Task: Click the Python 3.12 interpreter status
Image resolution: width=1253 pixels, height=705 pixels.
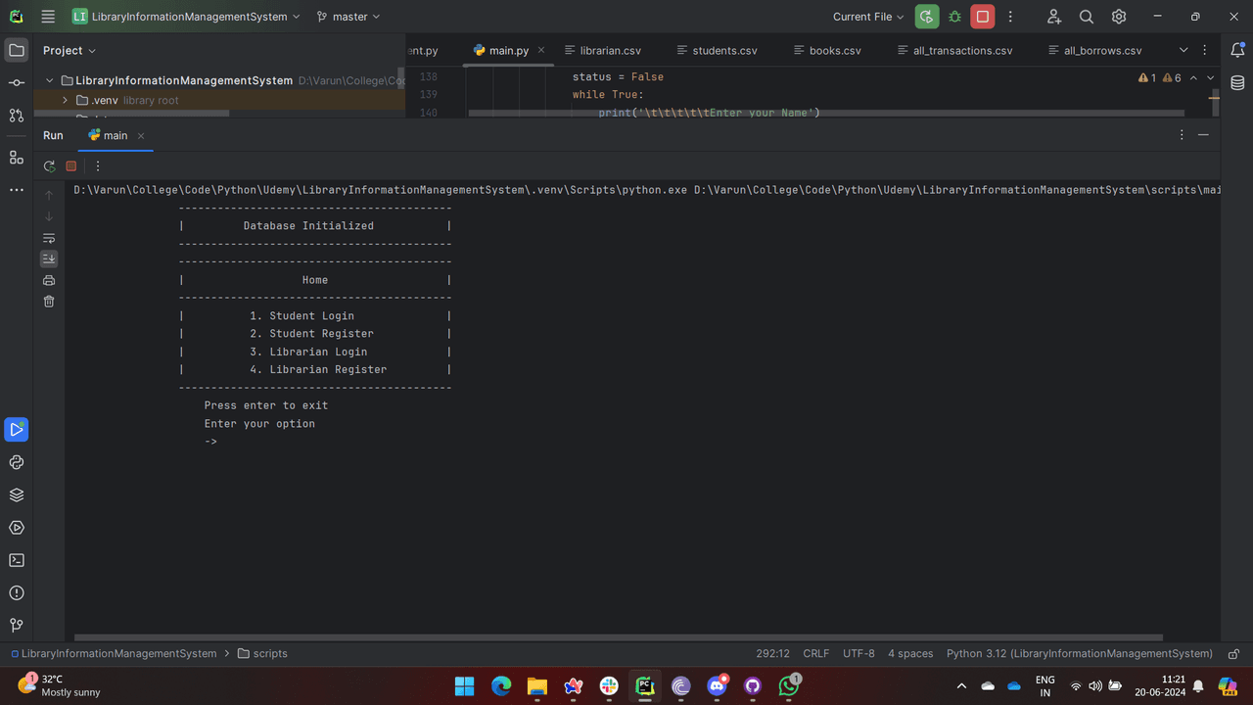Action: [1079, 653]
